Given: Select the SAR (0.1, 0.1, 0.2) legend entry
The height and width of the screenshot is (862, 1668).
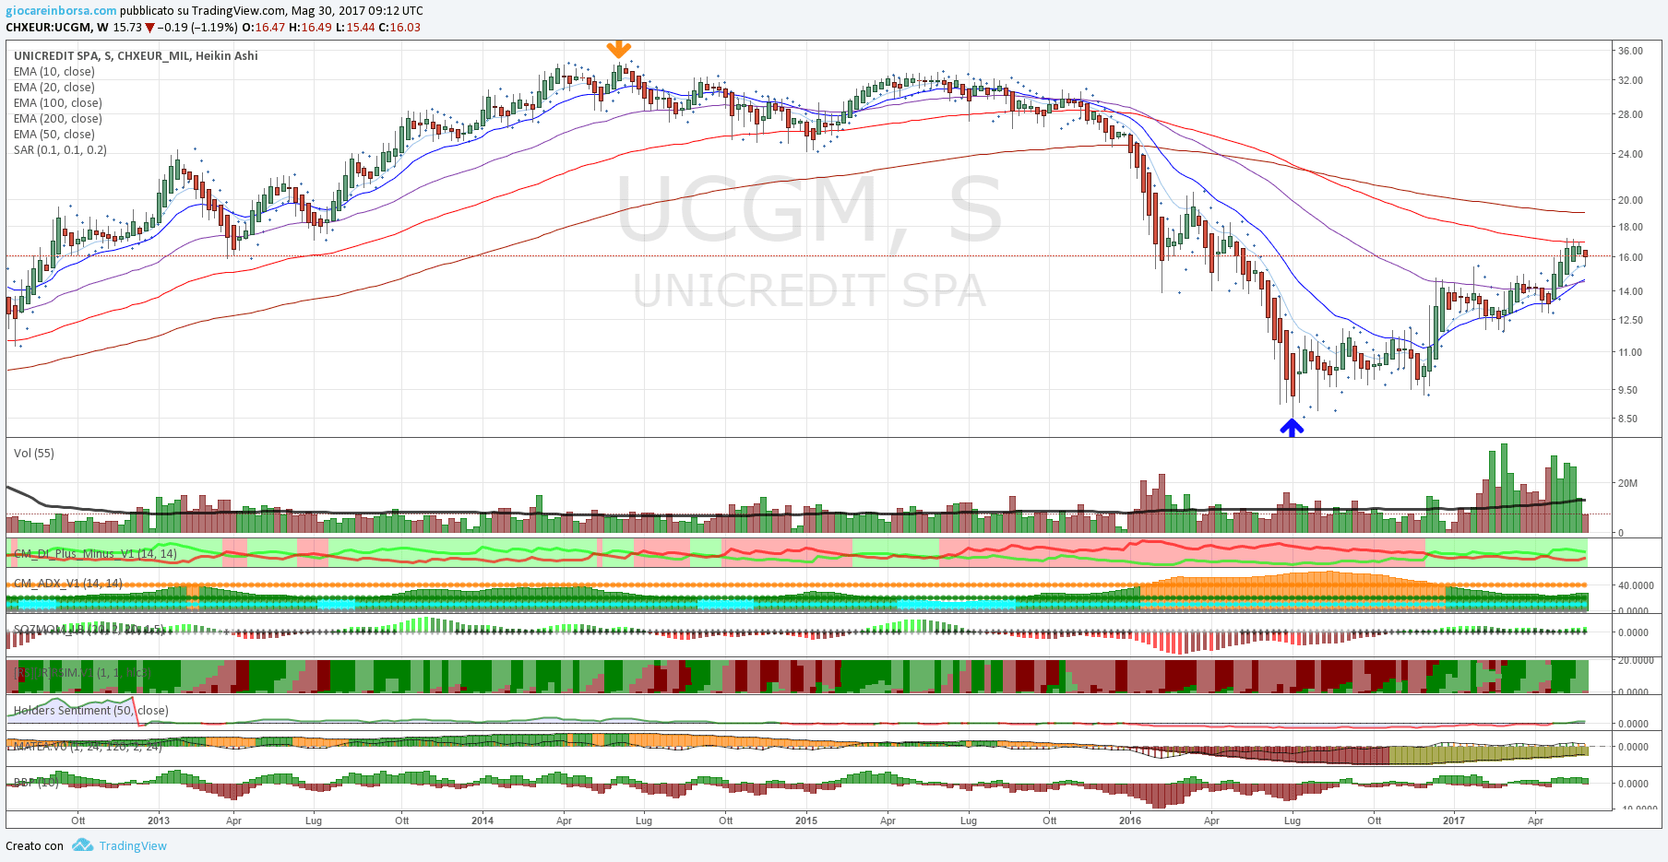Looking at the screenshot, I should (60, 149).
